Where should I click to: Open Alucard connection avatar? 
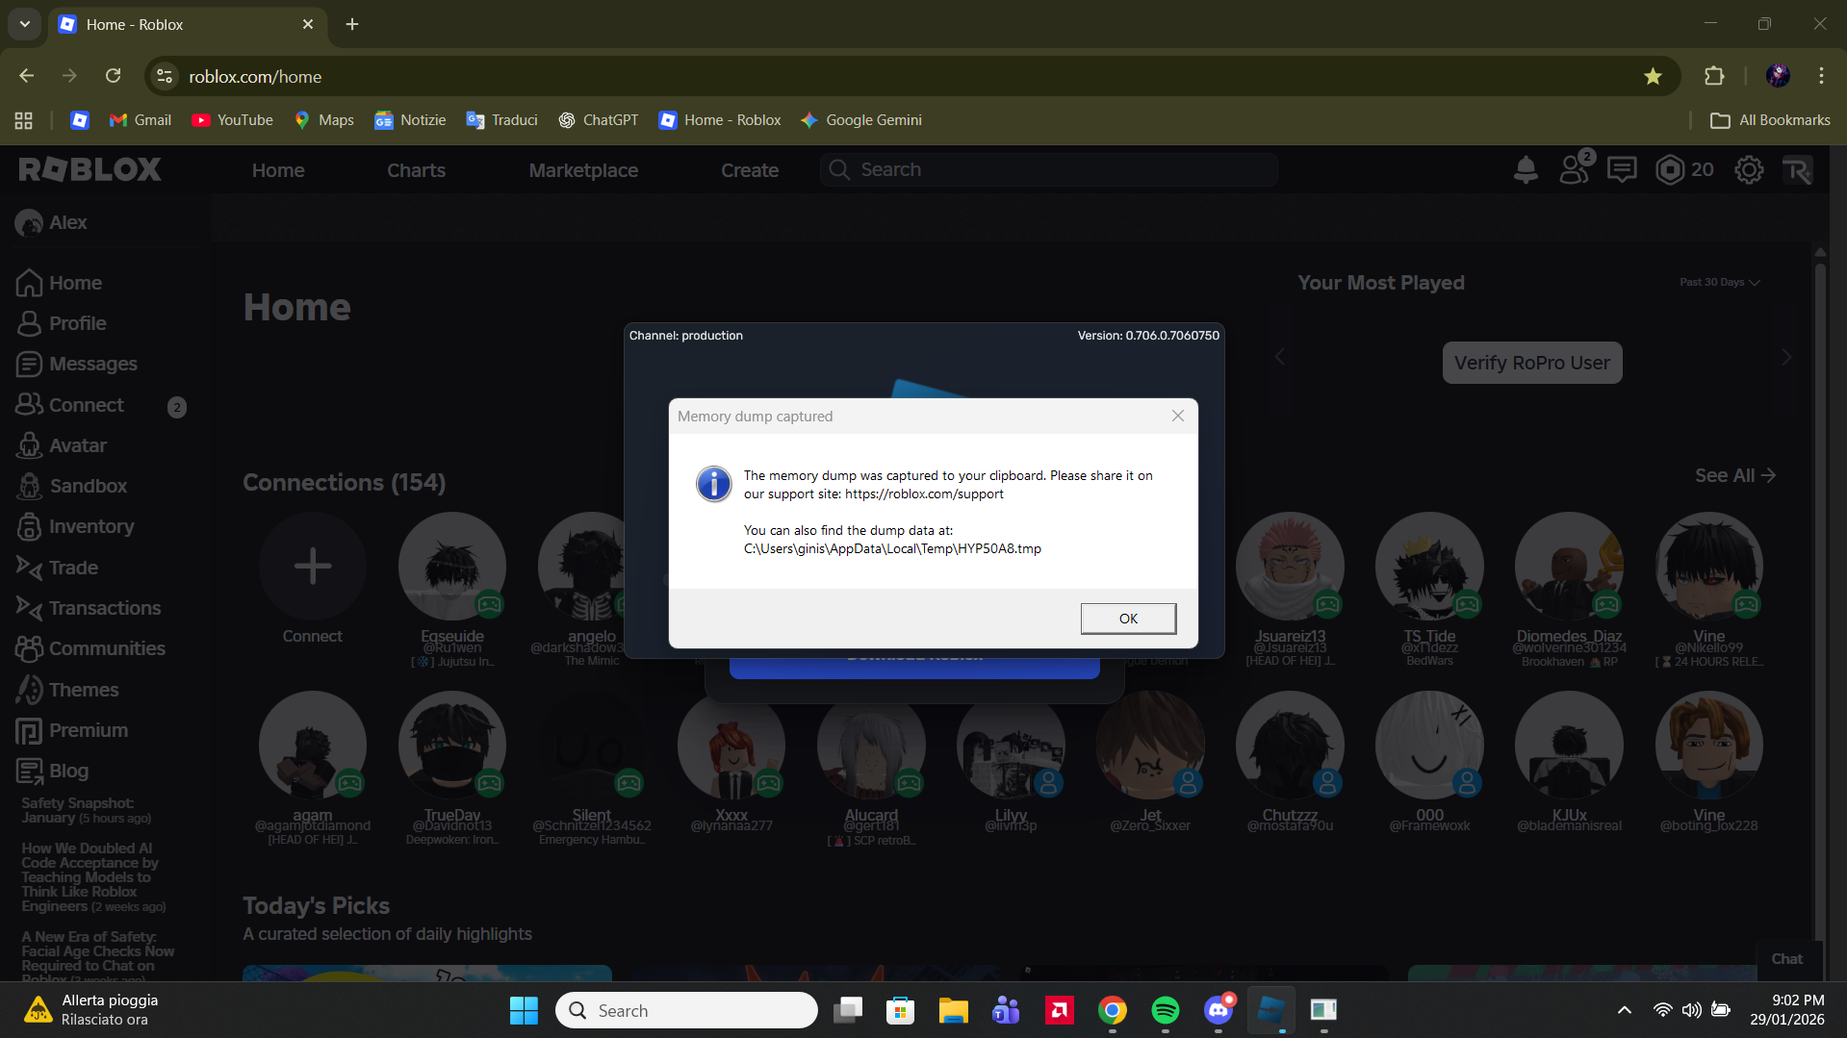tap(871, 745)
